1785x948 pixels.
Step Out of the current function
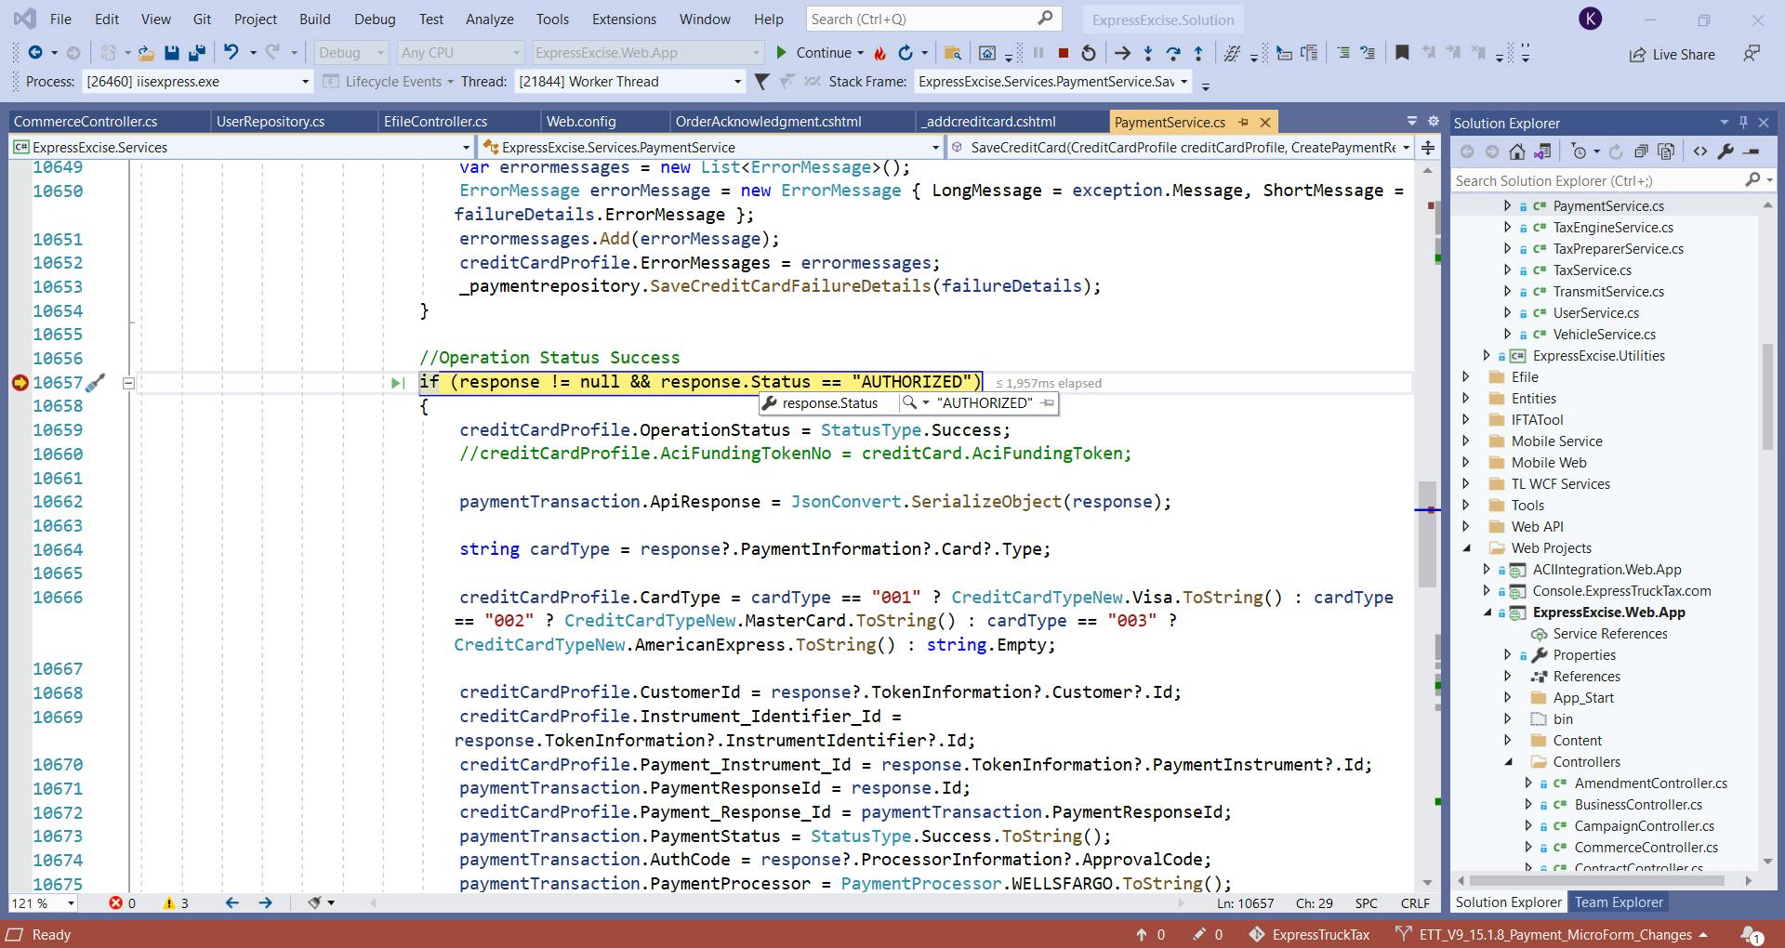tap(1198, 53)
